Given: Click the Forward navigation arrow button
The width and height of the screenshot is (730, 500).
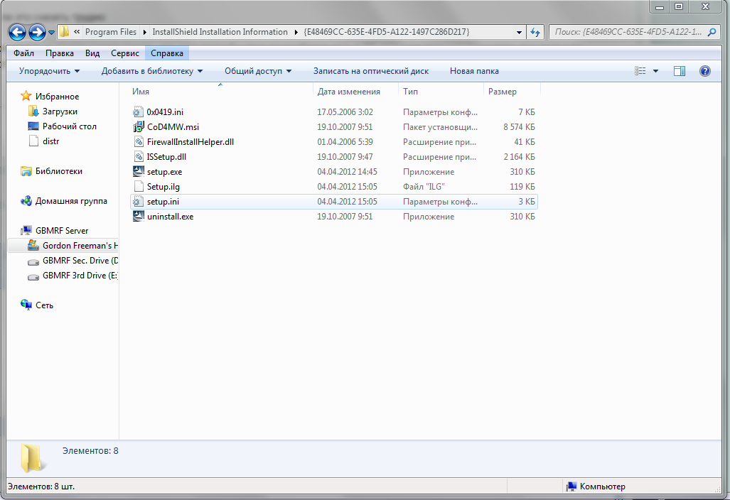Looking at the screenshot, I should 37,32.
